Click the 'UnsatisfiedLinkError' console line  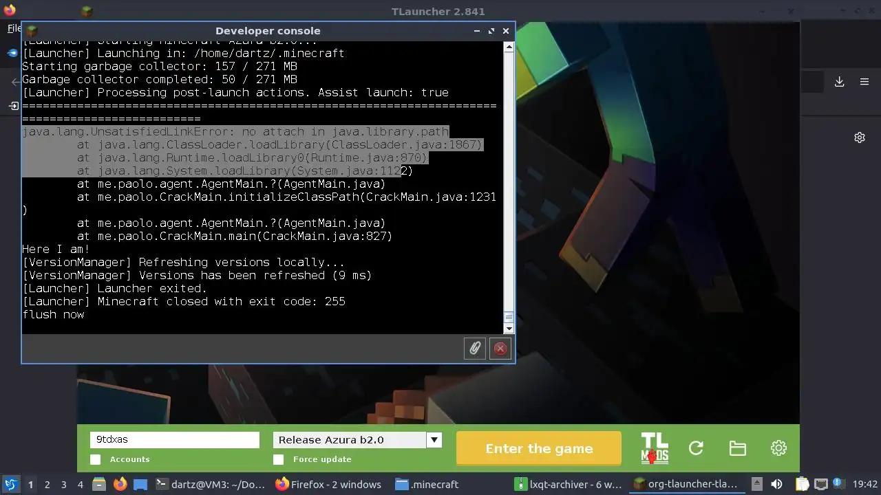[235, 132]
